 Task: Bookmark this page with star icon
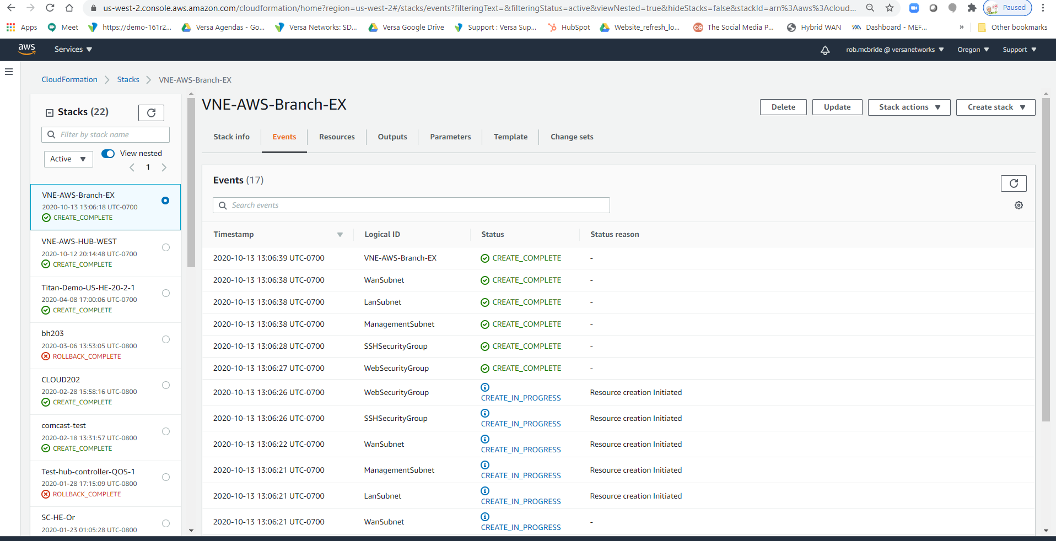(889, 8)
